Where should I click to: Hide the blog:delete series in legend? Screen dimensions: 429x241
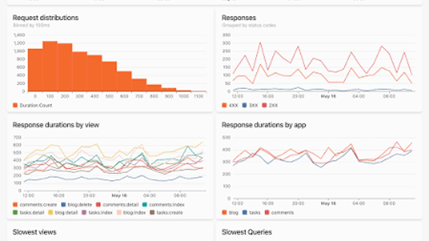pos(77,205)
